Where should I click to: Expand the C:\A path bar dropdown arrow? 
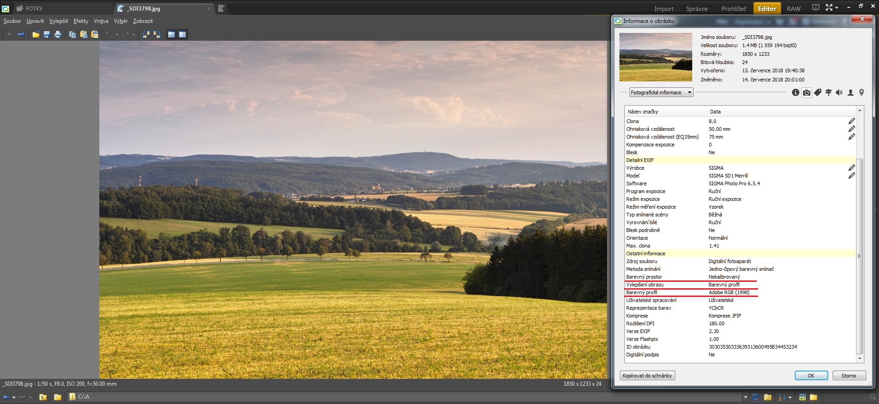pos(745,397)
